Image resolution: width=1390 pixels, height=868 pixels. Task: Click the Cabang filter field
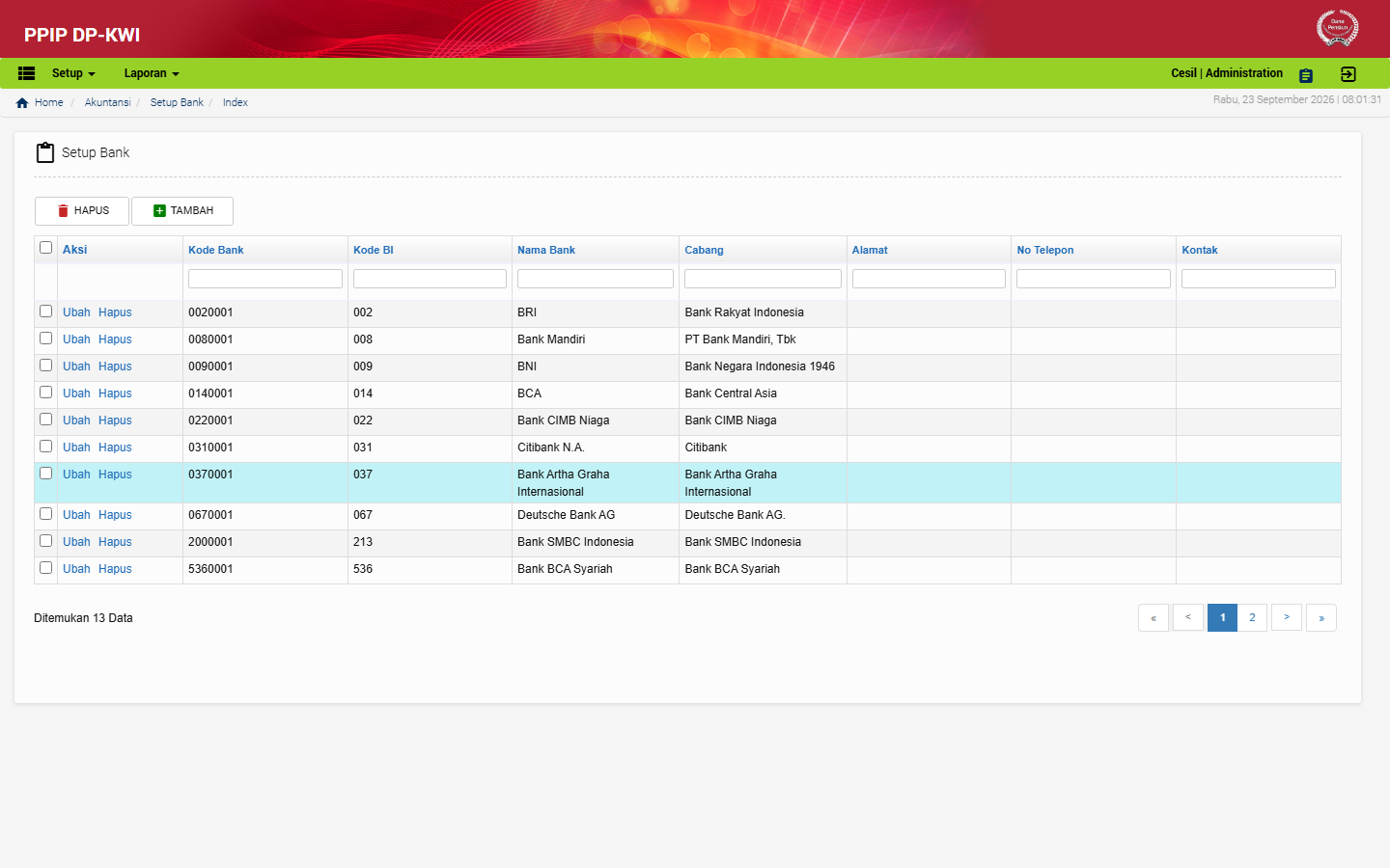tap(763, 279)
